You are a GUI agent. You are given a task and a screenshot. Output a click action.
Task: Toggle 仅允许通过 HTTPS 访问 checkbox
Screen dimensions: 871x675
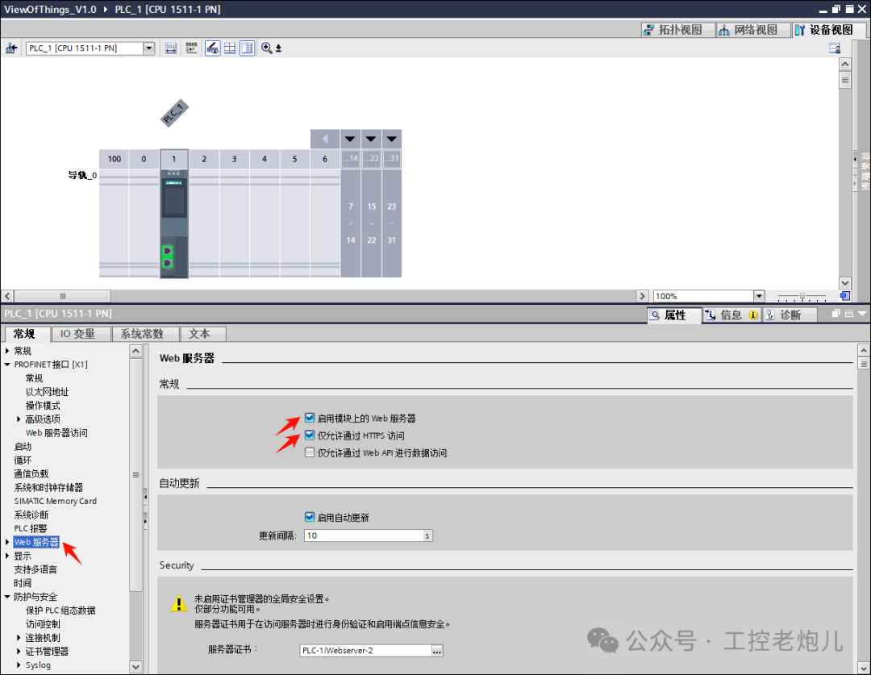click(310, 435)
